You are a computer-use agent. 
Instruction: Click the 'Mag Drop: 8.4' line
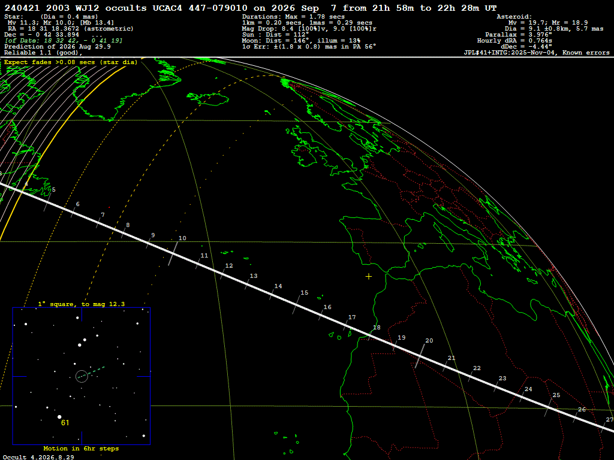309,29
